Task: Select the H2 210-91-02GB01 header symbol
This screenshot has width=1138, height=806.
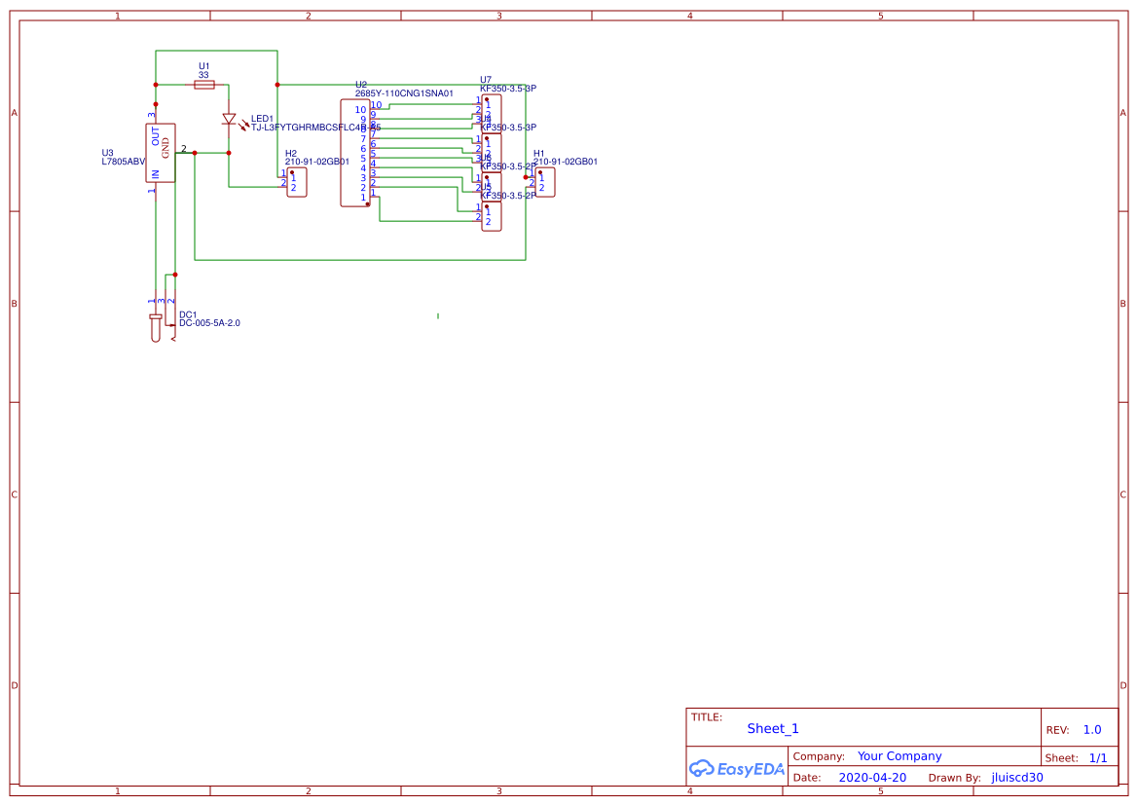Action: 295,183
